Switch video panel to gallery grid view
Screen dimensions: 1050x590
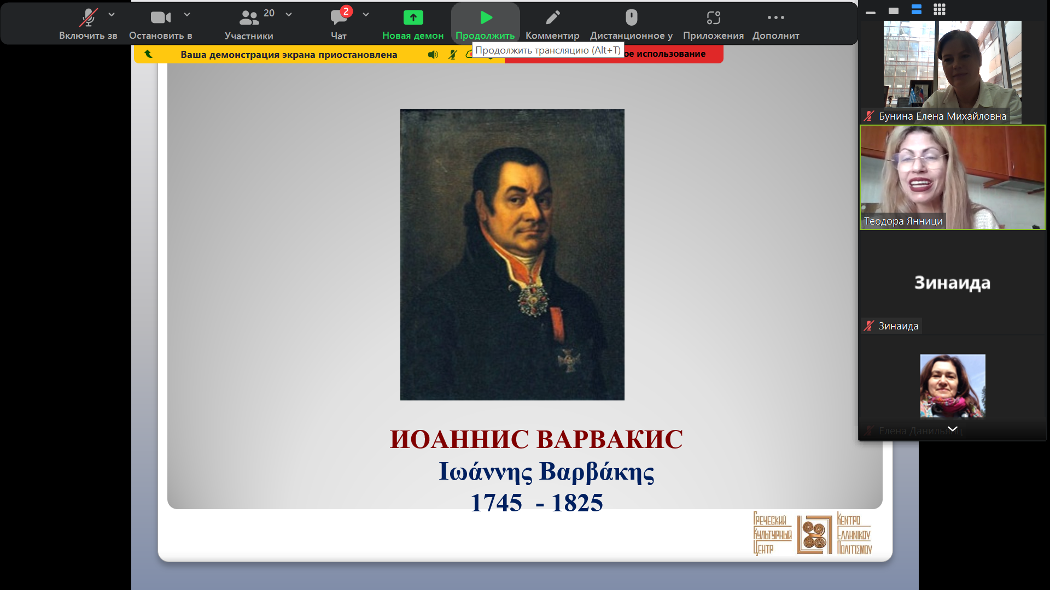pyautogui.click(x=940, y=9)
